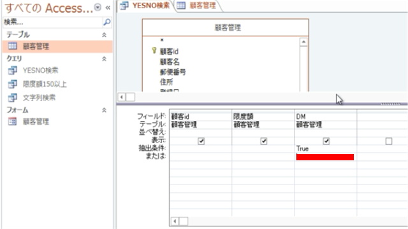
Task: Click the 並べ替え cell under 顧客id
Action: 201,133
